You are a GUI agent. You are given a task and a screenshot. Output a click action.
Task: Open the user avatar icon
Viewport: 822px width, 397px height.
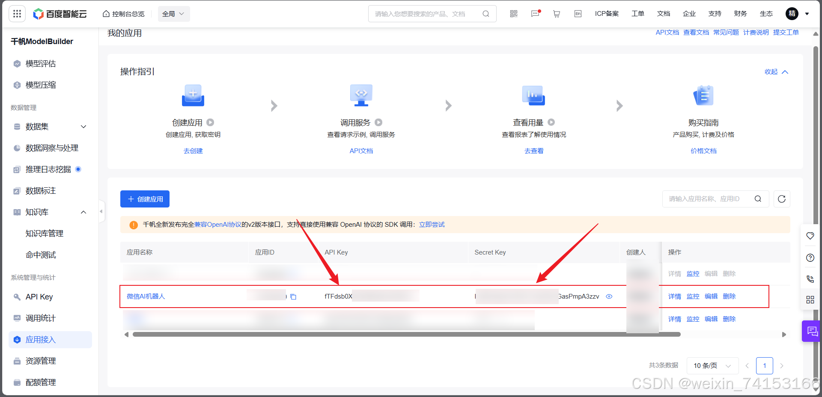coord(792,14)
